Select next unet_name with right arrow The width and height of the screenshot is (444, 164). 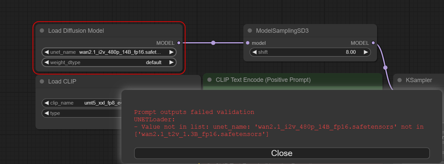(x=171, y=52)
